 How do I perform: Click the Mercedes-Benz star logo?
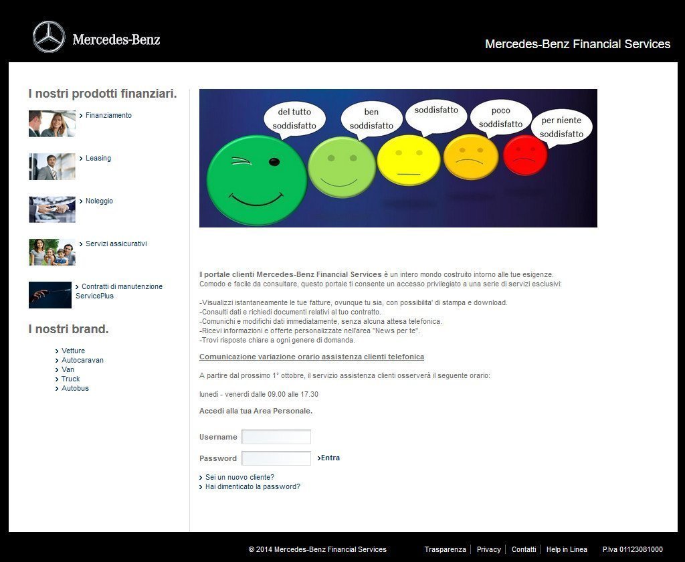(x=49, y=37)
